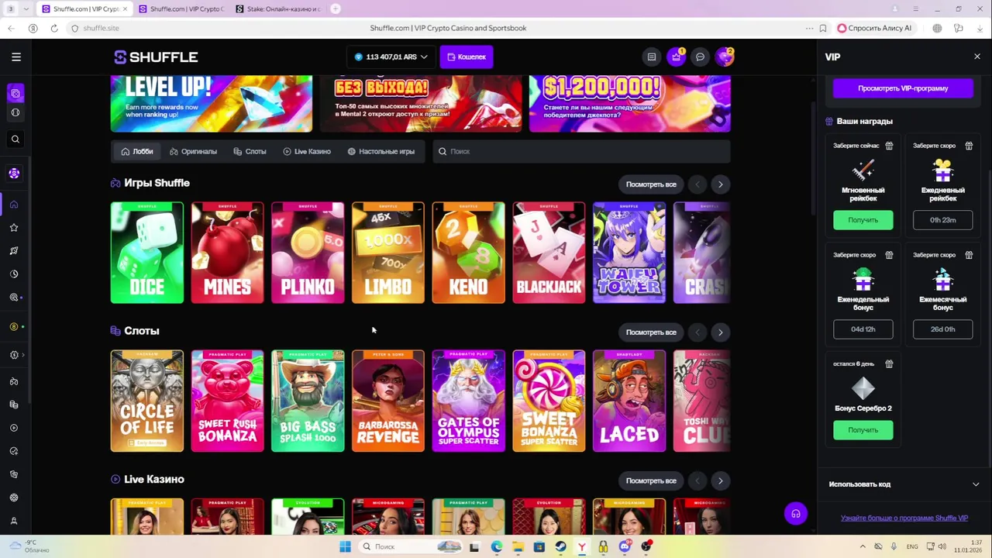The height and width of the screenshot is (558, 992).
Task: Open the Limbo game thumbnail
Action: point(388,253)
